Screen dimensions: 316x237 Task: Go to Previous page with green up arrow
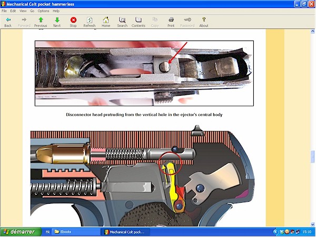(x=41, y=22)
